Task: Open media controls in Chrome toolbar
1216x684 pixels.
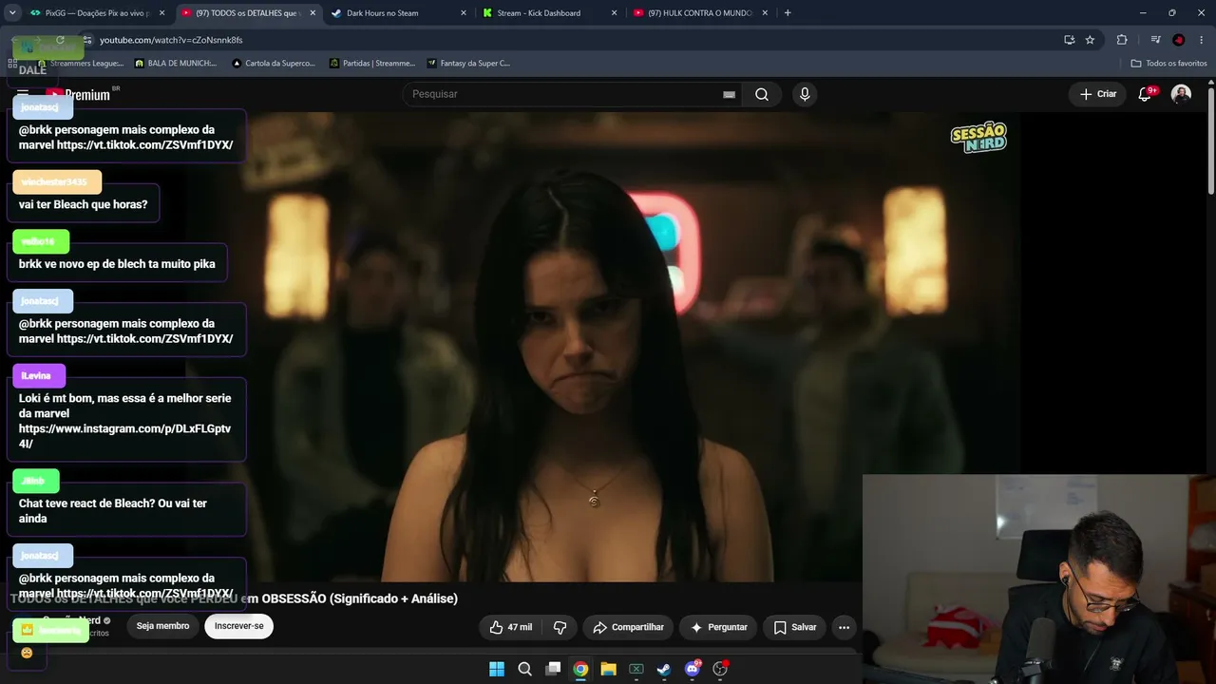Action: tap(1155, 40)
